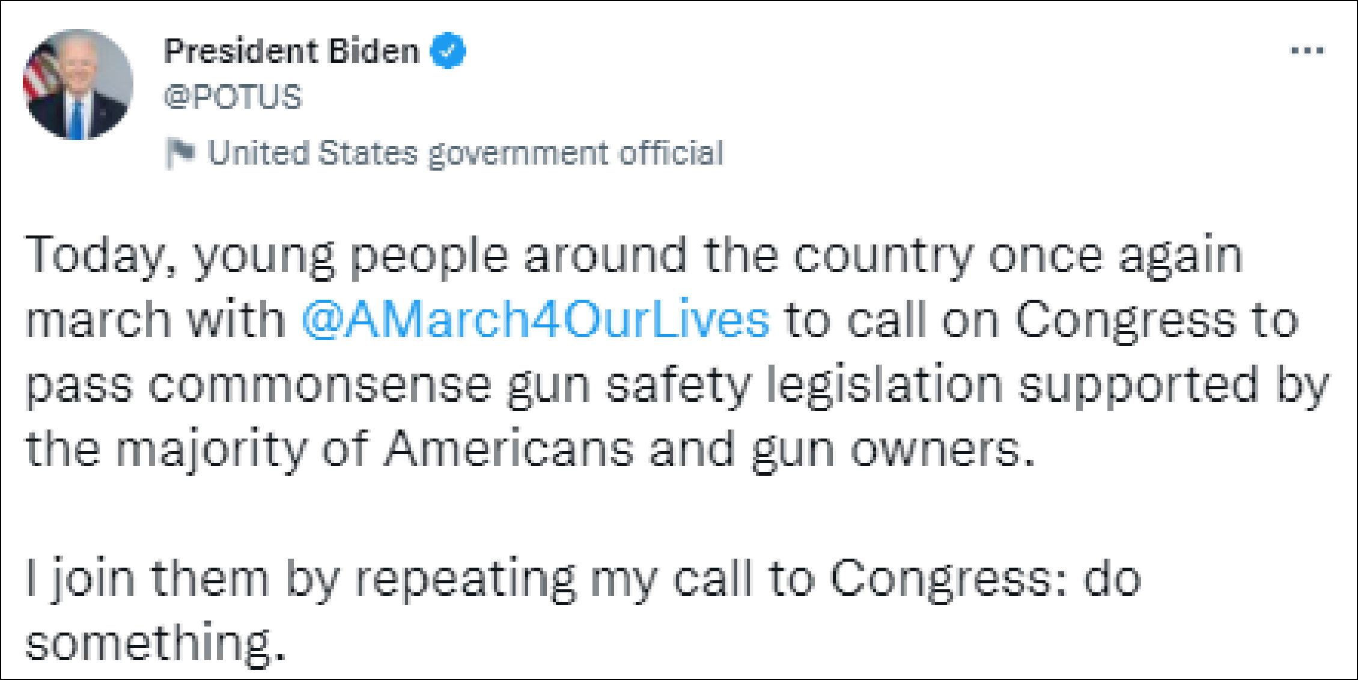Click the words "march with" before the mention
Viewport: 1358px width, 680px height.
click(x=155, y=320)
